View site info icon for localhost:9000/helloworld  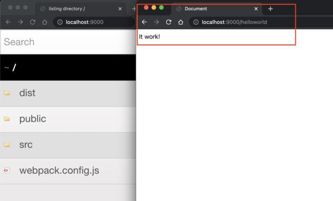click(x=196, y=22)
